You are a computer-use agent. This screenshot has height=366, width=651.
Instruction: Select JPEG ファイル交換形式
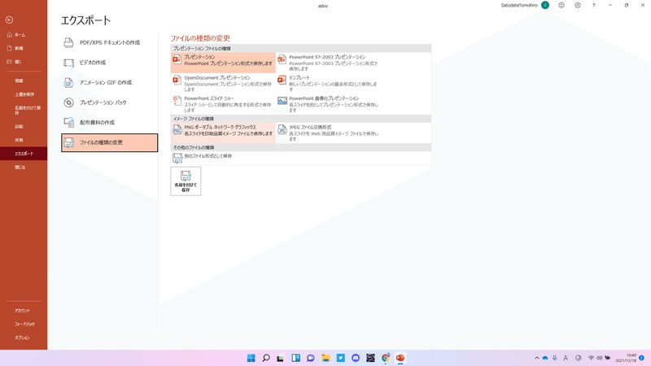(x=328, y=133)
